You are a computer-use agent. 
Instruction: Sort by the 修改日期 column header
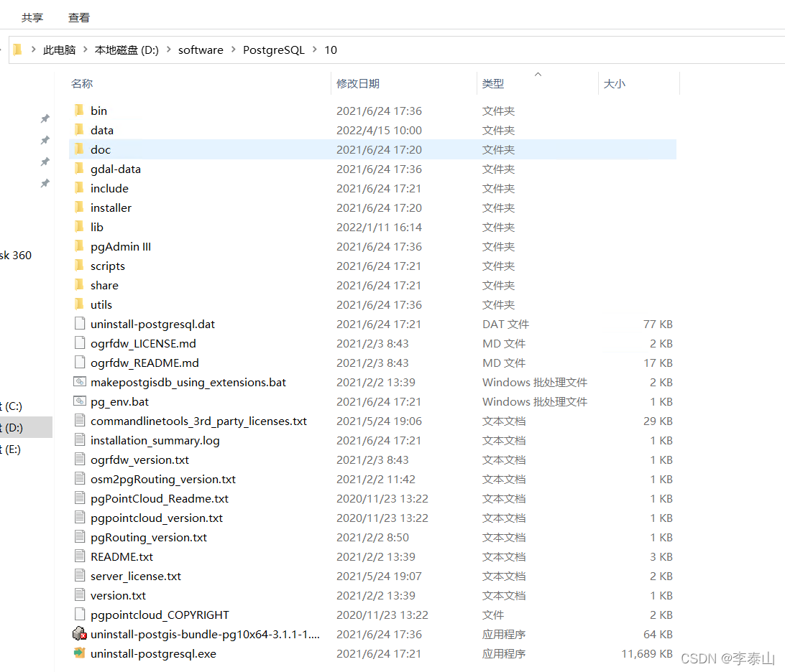358,83
